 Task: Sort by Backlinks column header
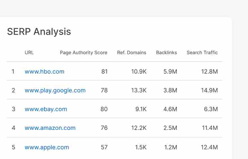coord(166,52)
